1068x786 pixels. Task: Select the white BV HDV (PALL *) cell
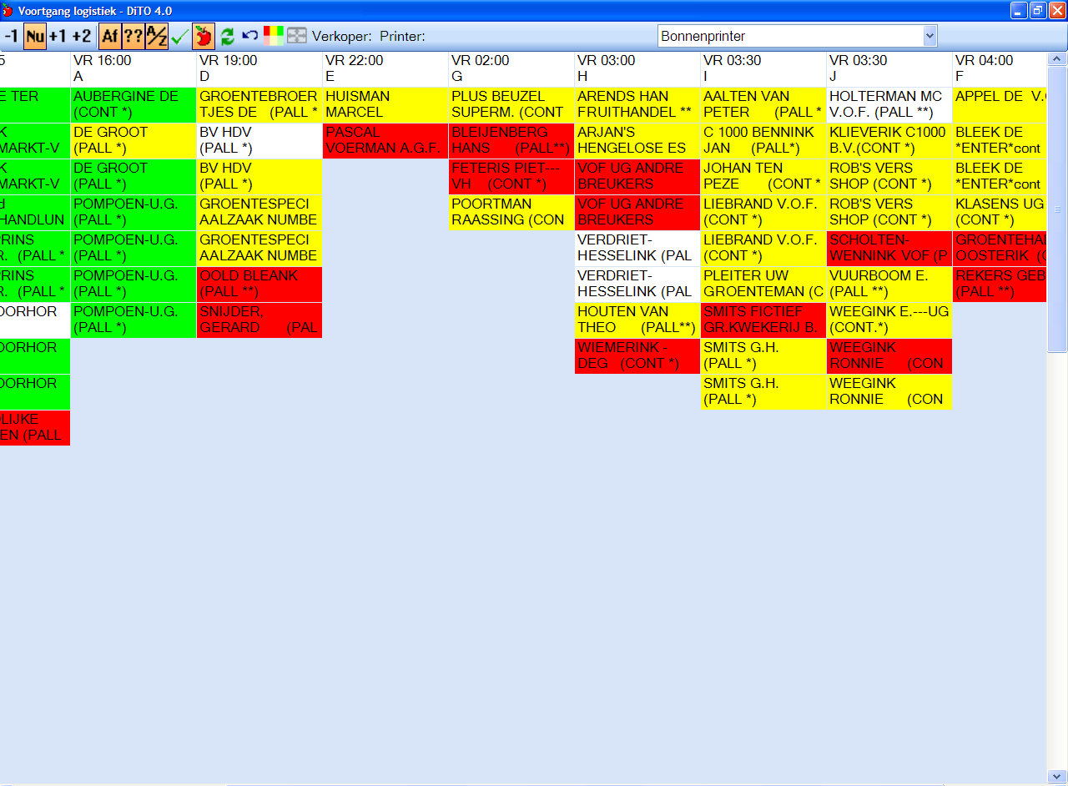259,140
